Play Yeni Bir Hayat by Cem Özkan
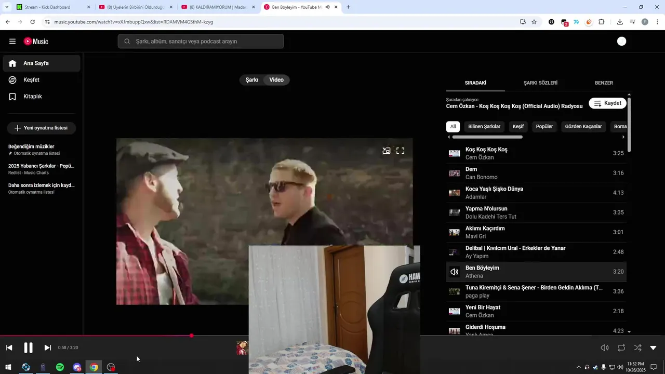 536,311
